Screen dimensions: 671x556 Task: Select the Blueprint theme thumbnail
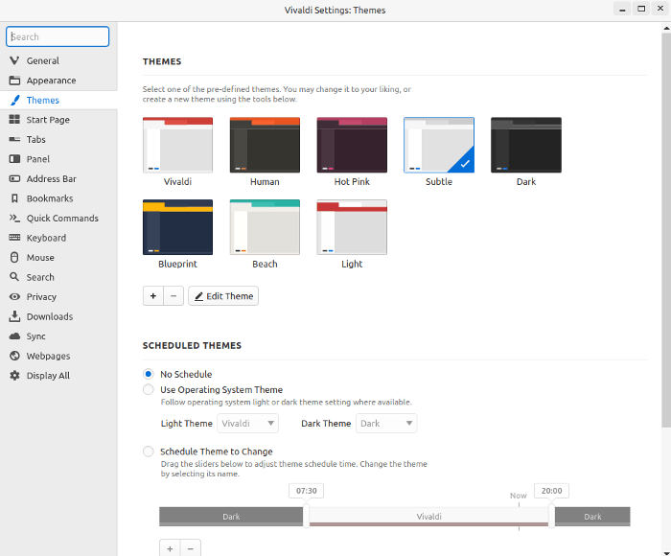[x=177, y=227]
